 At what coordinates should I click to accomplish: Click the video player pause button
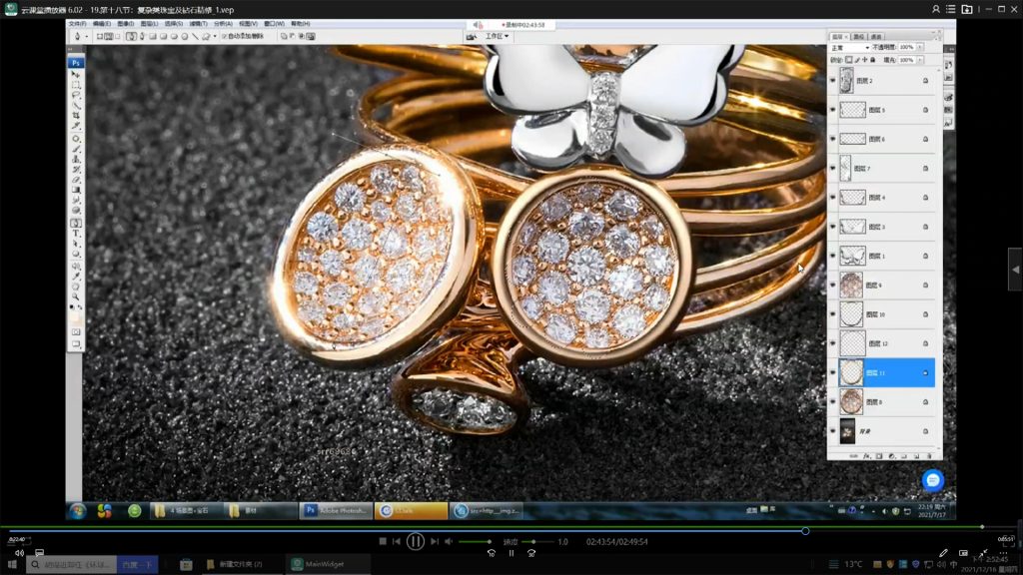pos(416,541)
